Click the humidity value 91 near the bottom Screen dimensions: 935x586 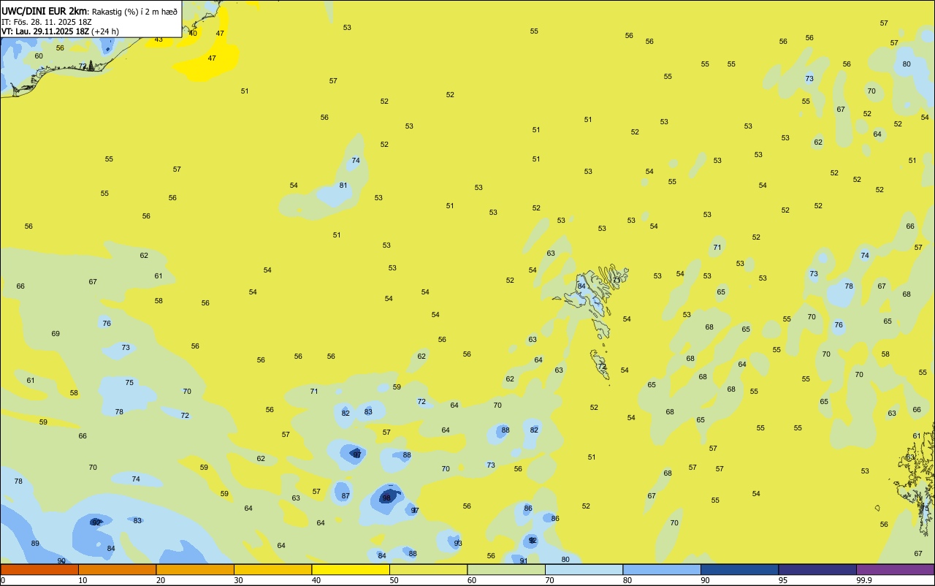coord(524,560)
